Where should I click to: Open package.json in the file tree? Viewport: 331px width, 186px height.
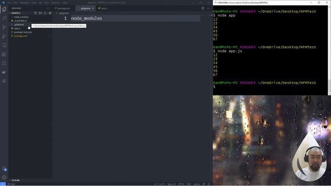[21, 36]
